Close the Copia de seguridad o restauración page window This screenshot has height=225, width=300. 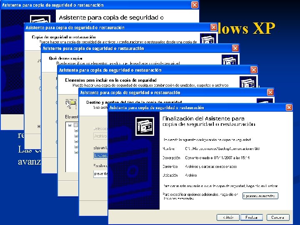click(x=213, y=27)
